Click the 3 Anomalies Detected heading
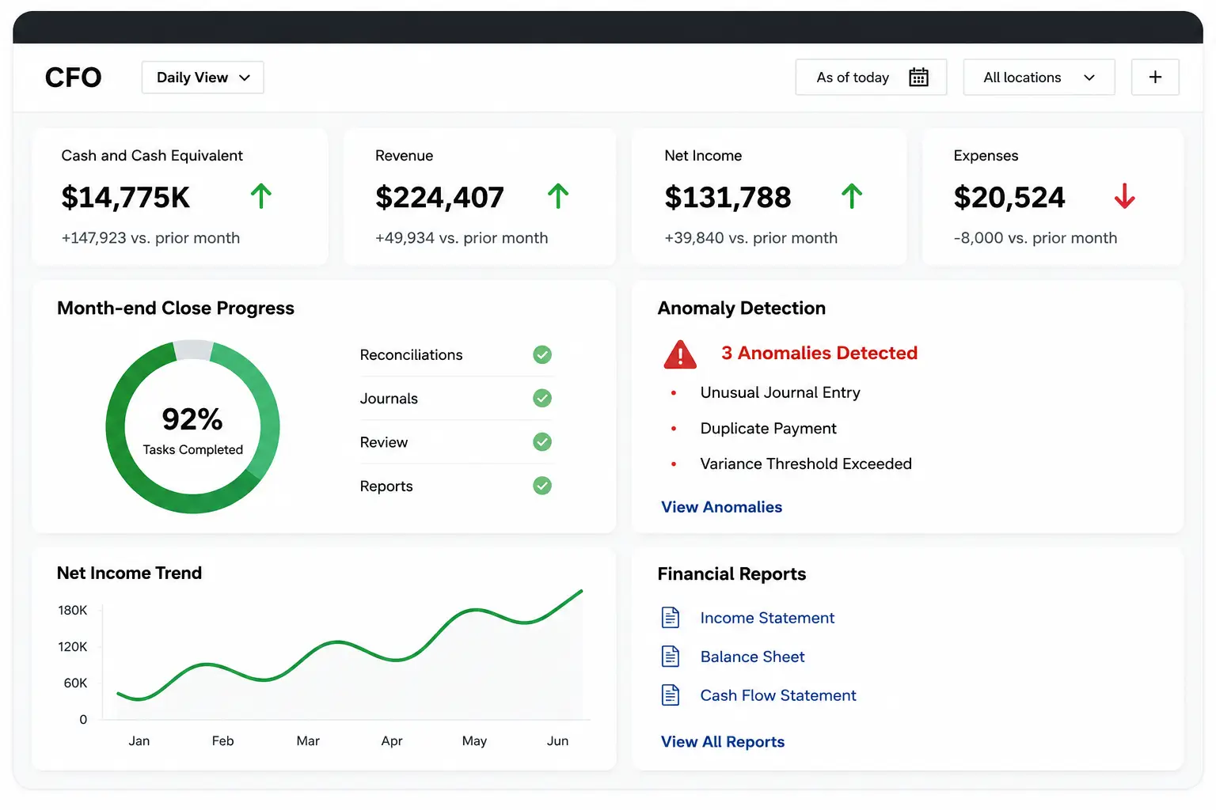This screenshot has width=1216, height=810. 819,353
